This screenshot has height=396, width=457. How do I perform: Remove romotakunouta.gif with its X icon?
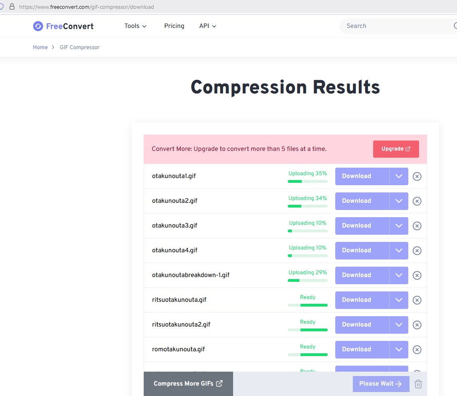(x=417, y=350)
